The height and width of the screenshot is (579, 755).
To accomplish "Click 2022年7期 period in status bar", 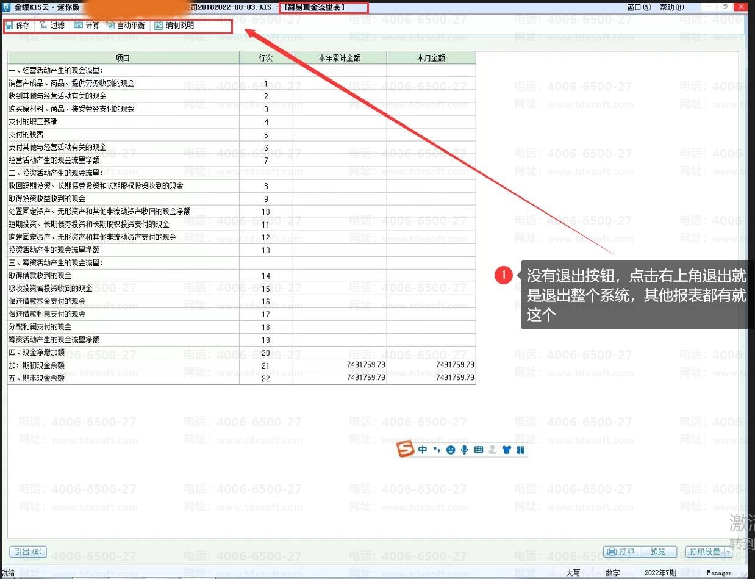I will pyautogui.click(x=660, y=573).
